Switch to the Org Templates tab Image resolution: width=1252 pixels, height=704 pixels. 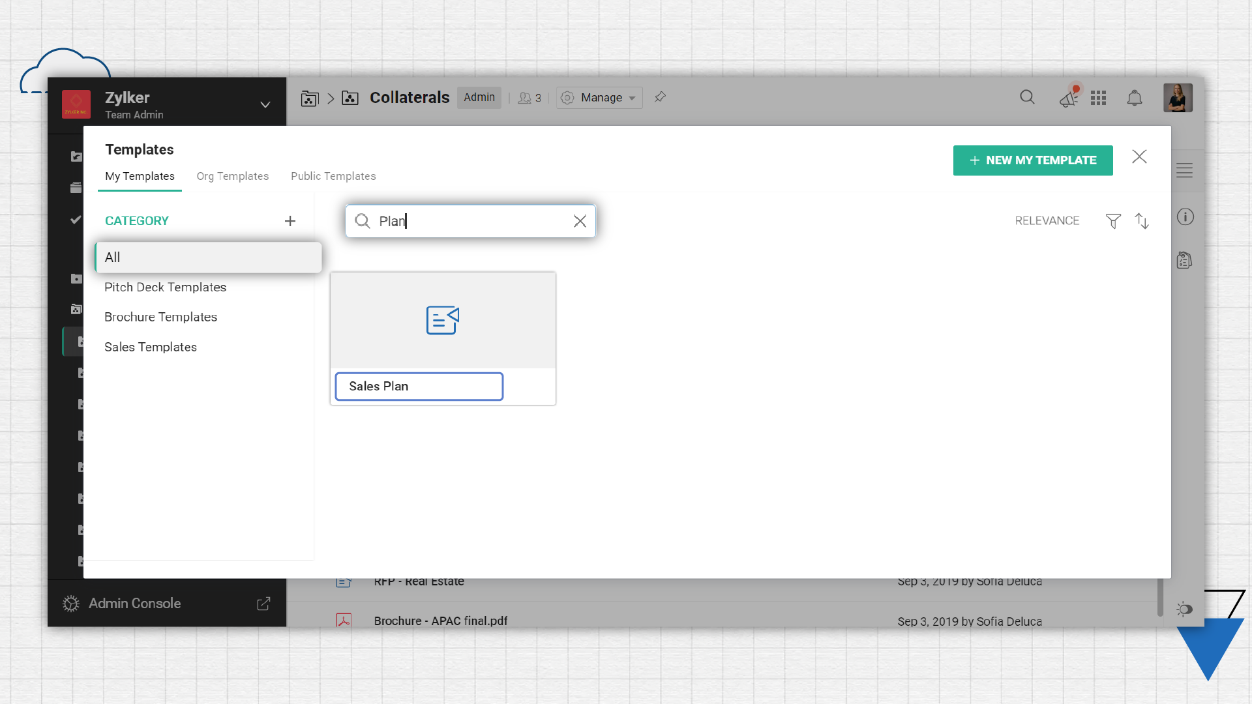(232, 176)
